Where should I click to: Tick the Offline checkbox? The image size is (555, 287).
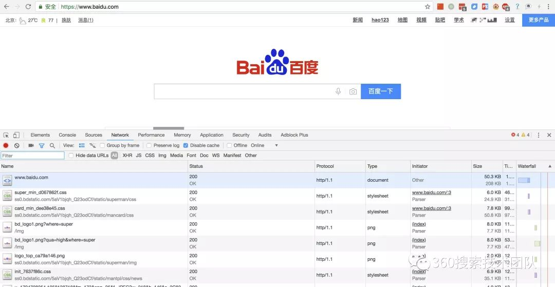click(x=229, y=145)
